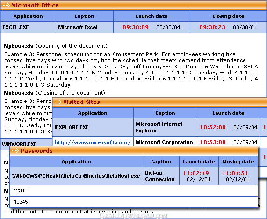Select the Microsoft Office section header
Viewport: 267px width, 219px height.
[134, 5]
